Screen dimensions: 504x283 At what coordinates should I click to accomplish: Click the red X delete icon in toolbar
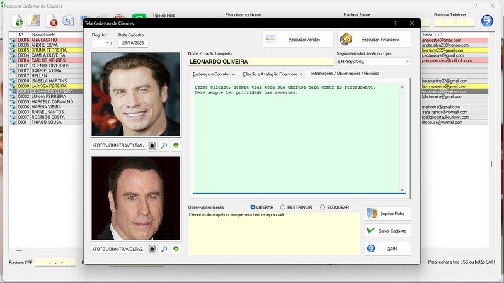[53, 22]
